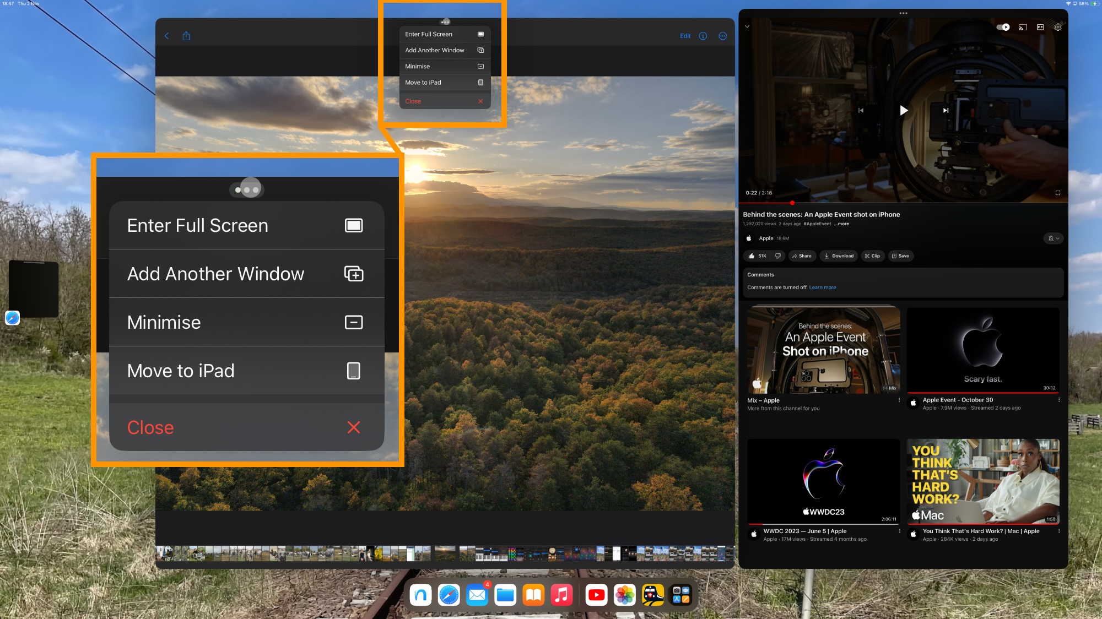
Task: Open the App Library folder in the dock
Action: click(x=681, y=595)
